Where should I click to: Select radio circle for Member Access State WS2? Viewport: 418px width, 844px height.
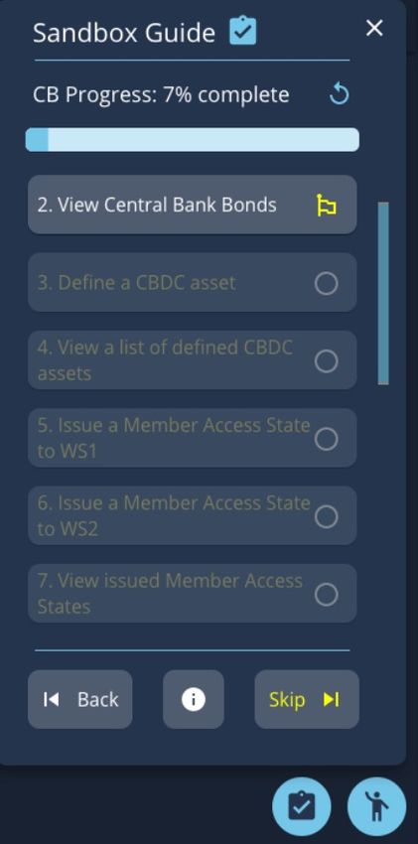(326, 516)
